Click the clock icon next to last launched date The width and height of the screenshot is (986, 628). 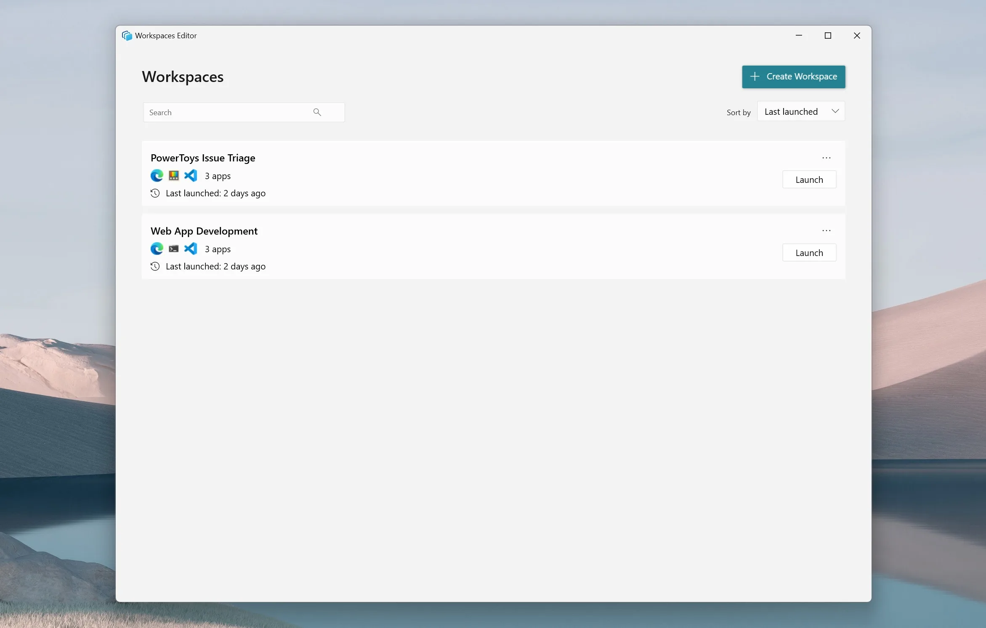[154, 193]
